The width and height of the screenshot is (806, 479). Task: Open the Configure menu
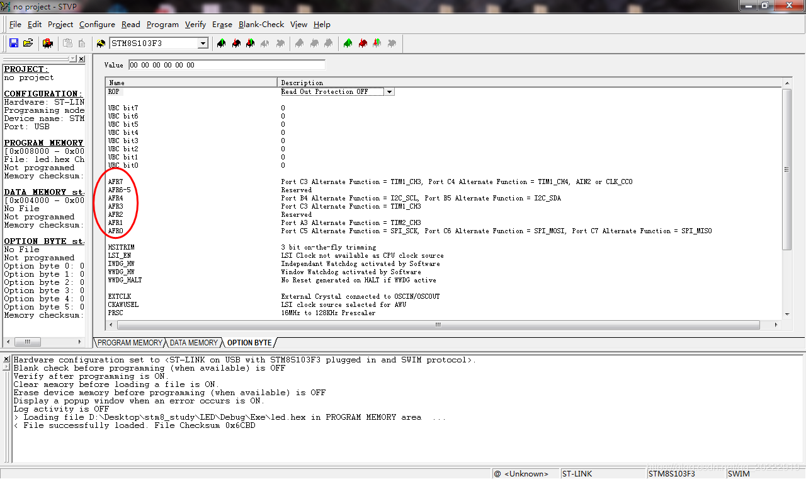[x=97, y=25]
